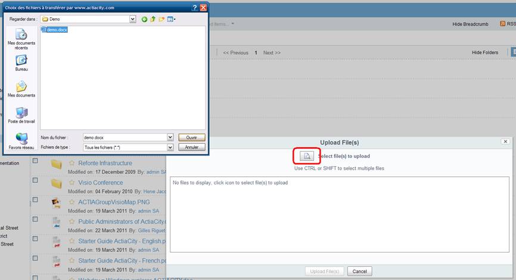
Task: Open Favoris réseau shortcut
Action: 21,141
